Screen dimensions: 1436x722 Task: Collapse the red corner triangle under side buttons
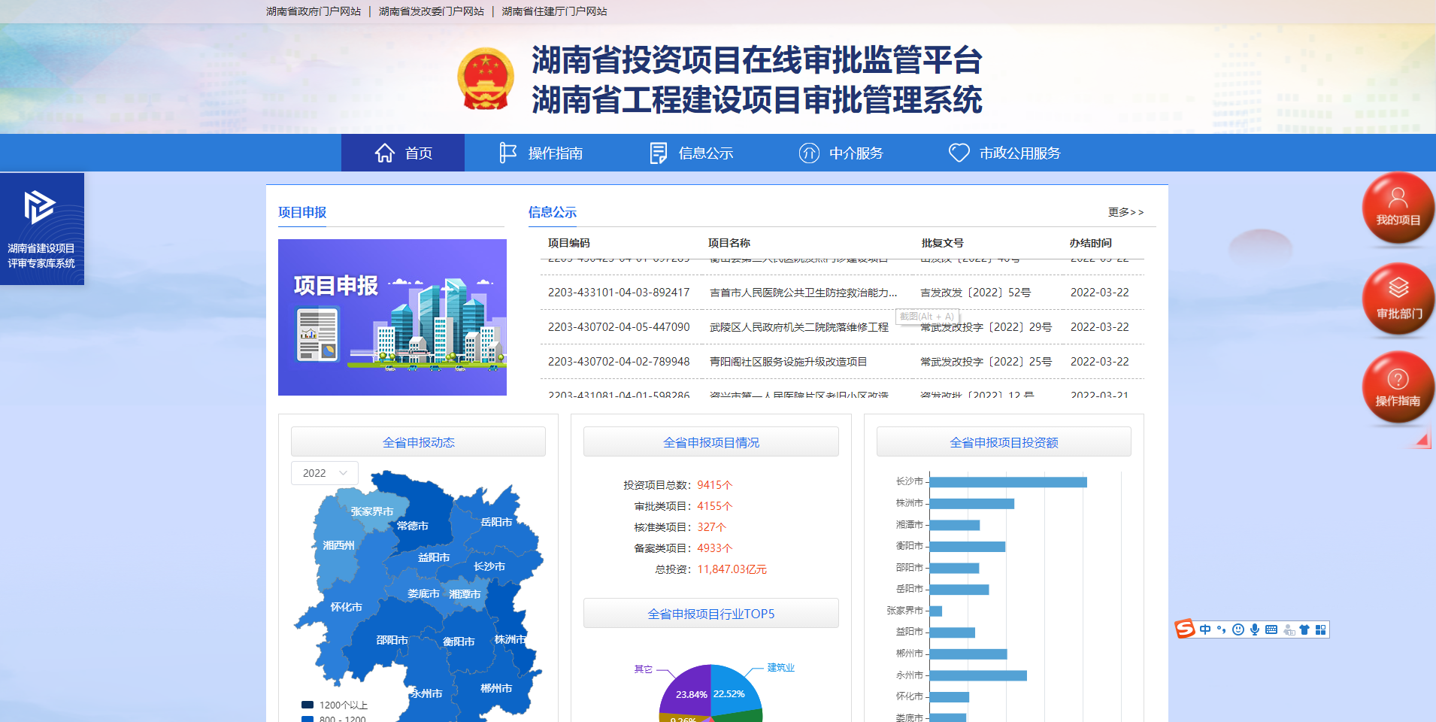tap(1422, 441)
